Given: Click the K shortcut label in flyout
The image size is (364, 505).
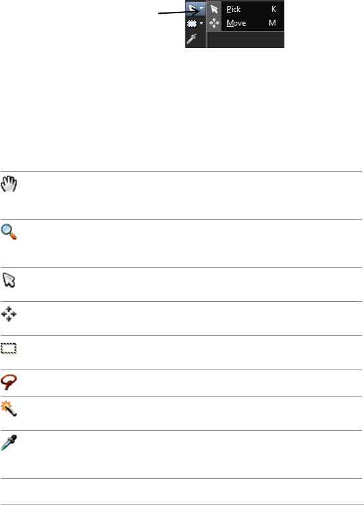Looking at the screenshot, I should click(x=273, y=9).
